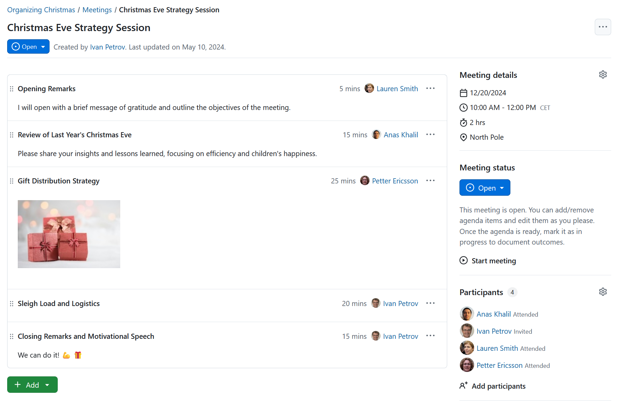618x402 pixels.
Task: Click the duration timer icon next to 2 hrs
Action: pos(464,122)
